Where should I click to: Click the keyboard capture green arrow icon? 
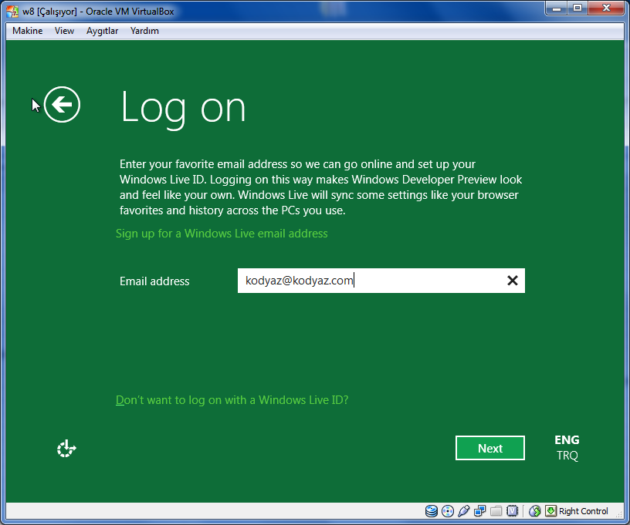(550, 511)
